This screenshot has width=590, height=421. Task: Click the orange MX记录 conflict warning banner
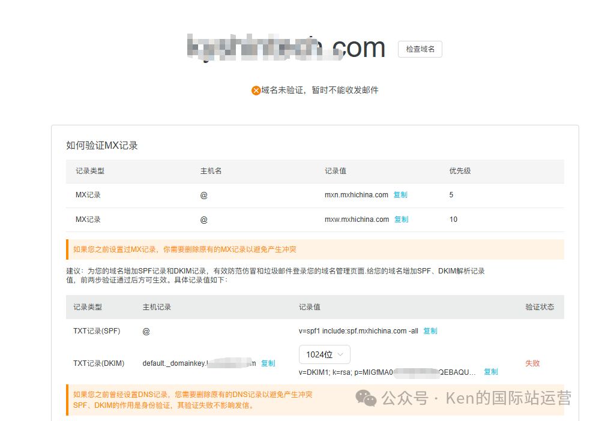pyautogui.click(x=315, y=249)
